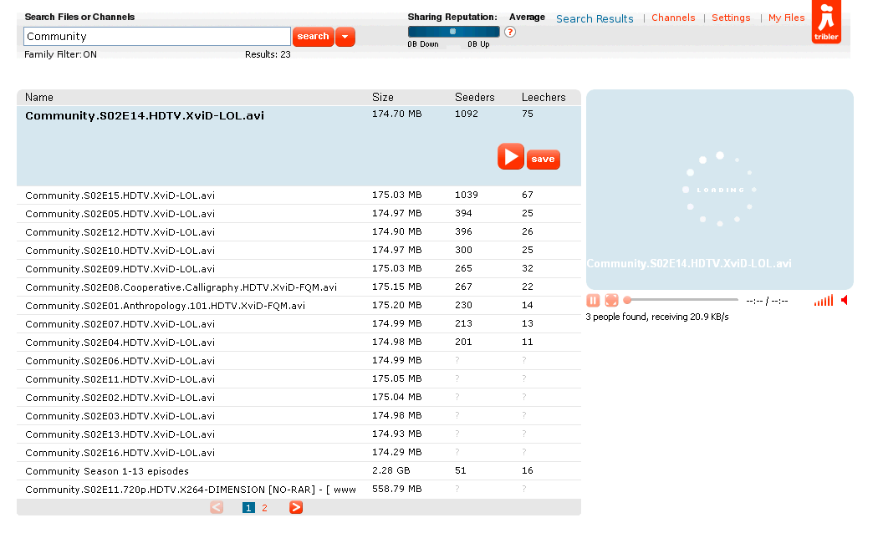878x533 pixels.
Task: Select the S02E08 Cooperative Calligraphy result
Action: click(299, 287)
